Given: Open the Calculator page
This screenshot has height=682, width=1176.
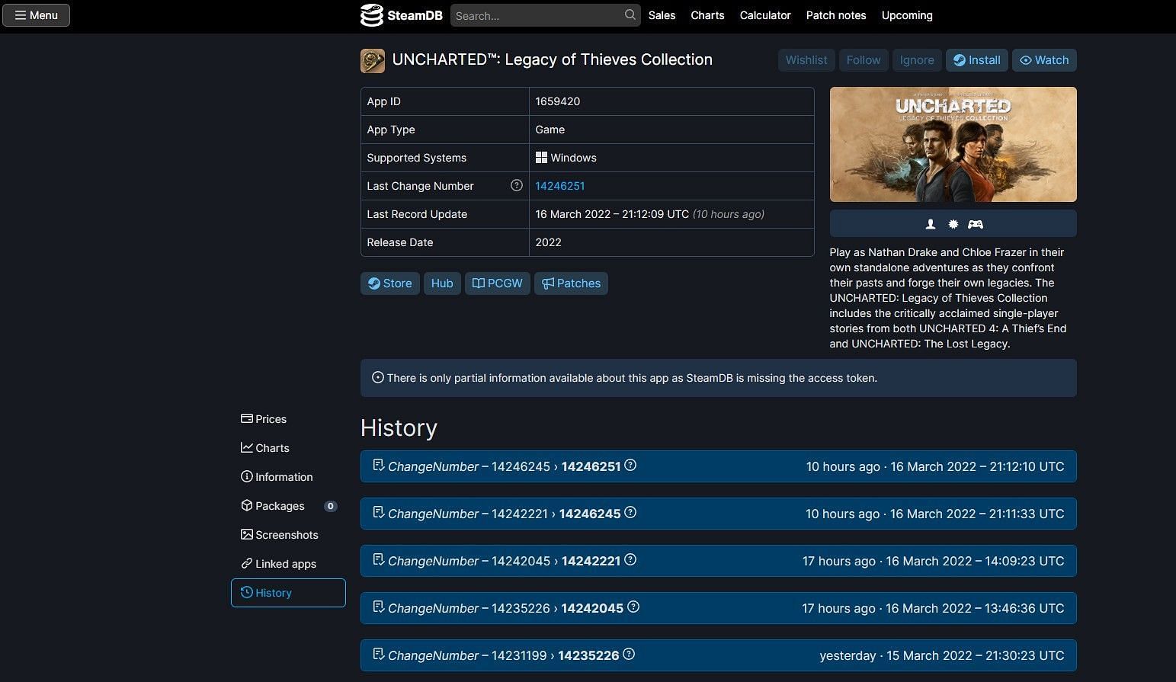Looking at the screenshot, I should (x=765, y=15).
